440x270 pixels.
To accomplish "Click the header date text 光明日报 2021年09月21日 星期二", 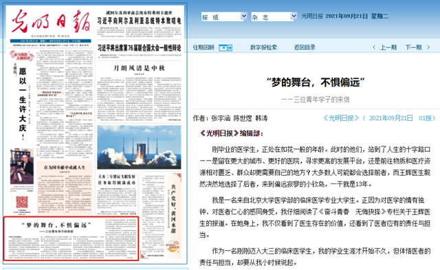I will coord(345,16).
